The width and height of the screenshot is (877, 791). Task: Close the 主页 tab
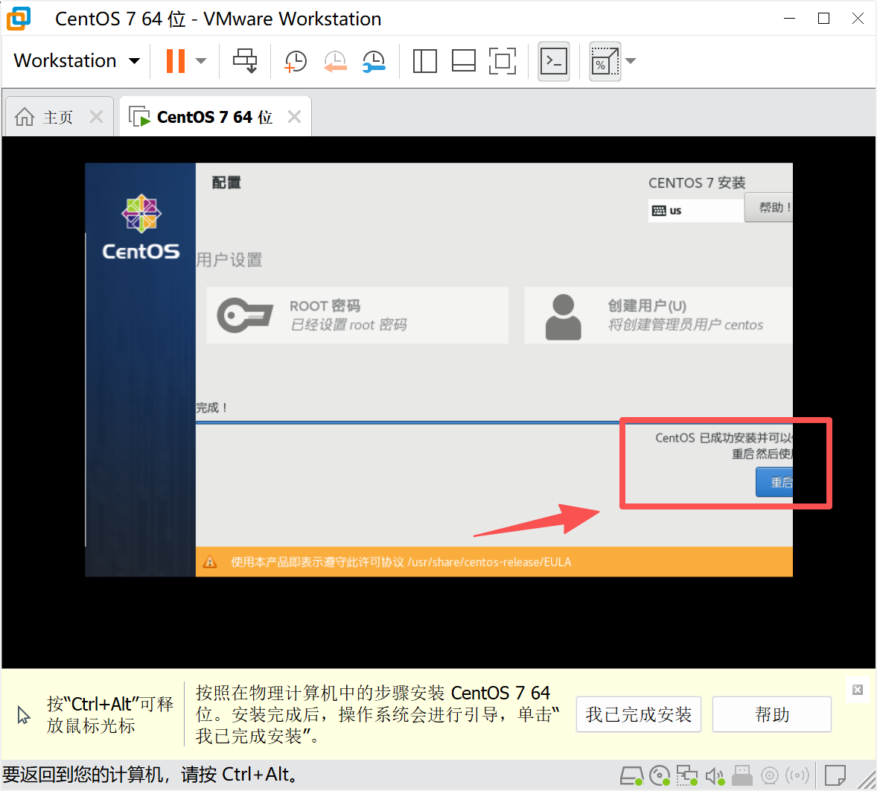coord(96,117)
